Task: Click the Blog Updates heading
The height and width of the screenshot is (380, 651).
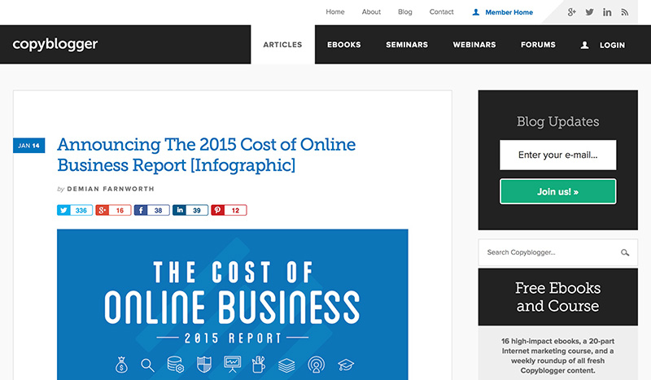Action: point(557,121)
